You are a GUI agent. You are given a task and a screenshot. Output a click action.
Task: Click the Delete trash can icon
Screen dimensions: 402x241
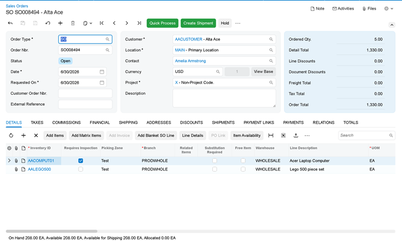pos(73,23)
